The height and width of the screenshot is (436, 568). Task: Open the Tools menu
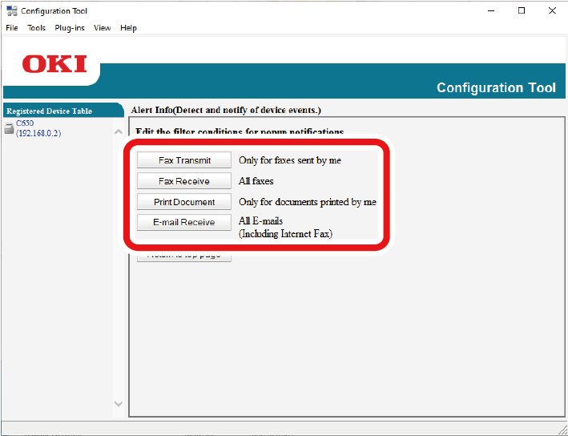click(x=37, y=28)
